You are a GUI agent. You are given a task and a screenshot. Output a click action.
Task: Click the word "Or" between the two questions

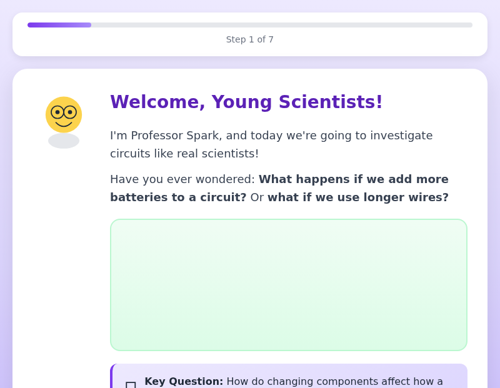(x=257, y=197)
